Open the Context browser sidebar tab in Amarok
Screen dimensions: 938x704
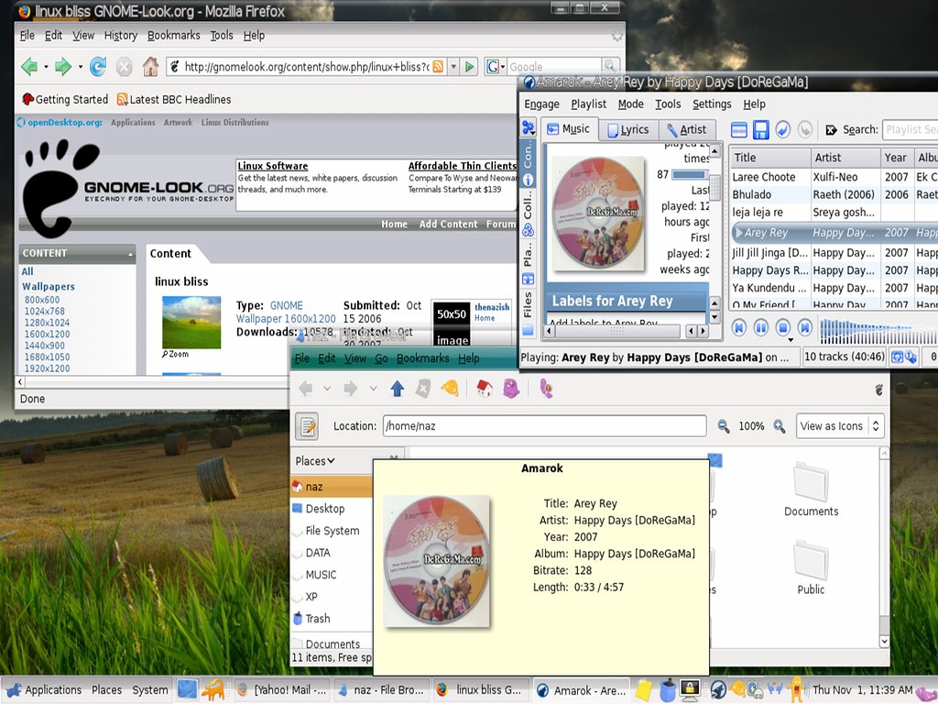[x=528, y=163]
